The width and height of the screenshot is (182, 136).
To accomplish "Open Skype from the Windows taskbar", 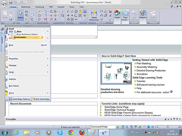I will (x=60, y=132).
